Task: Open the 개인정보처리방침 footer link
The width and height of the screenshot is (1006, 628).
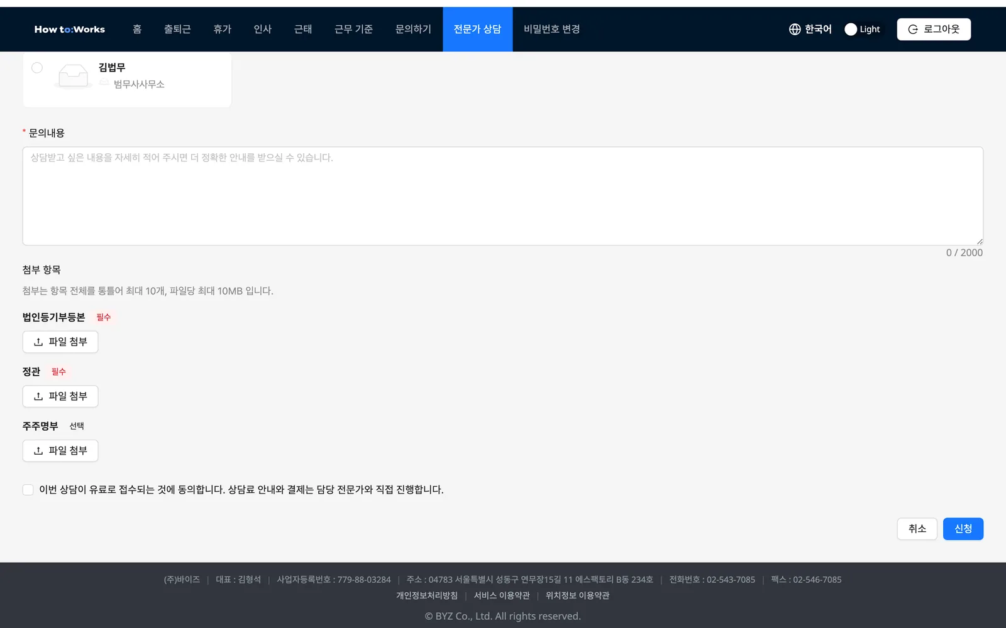Action: (427, 596)
